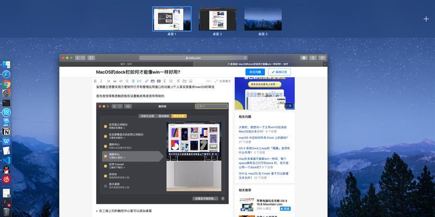
Task: Launch Notion from the Dock
Action: [x=7, y=132]
